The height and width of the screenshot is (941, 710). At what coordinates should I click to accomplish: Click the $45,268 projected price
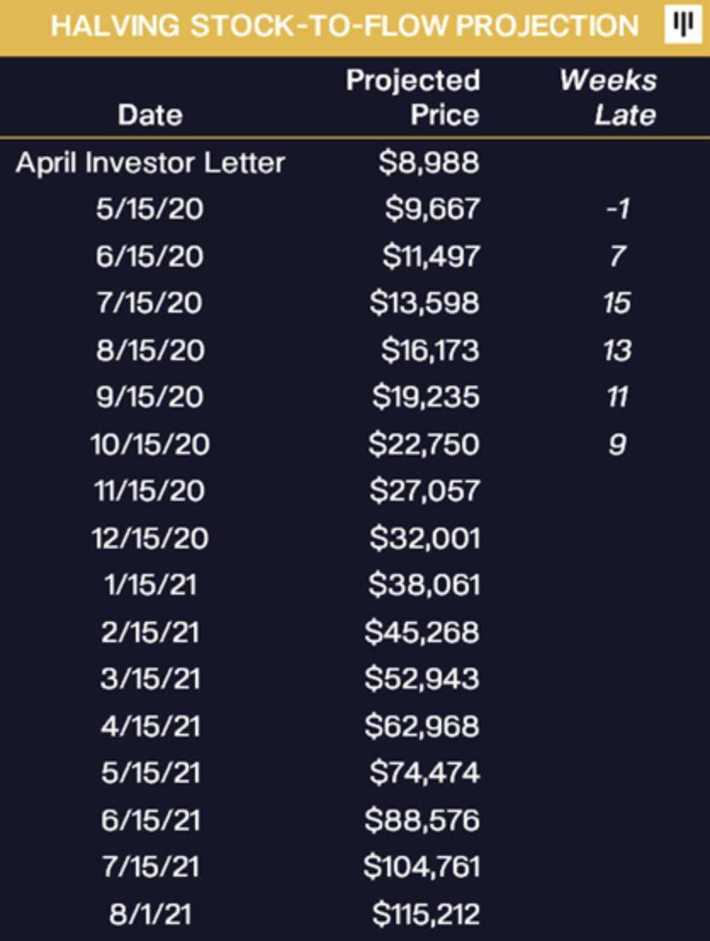422,632
